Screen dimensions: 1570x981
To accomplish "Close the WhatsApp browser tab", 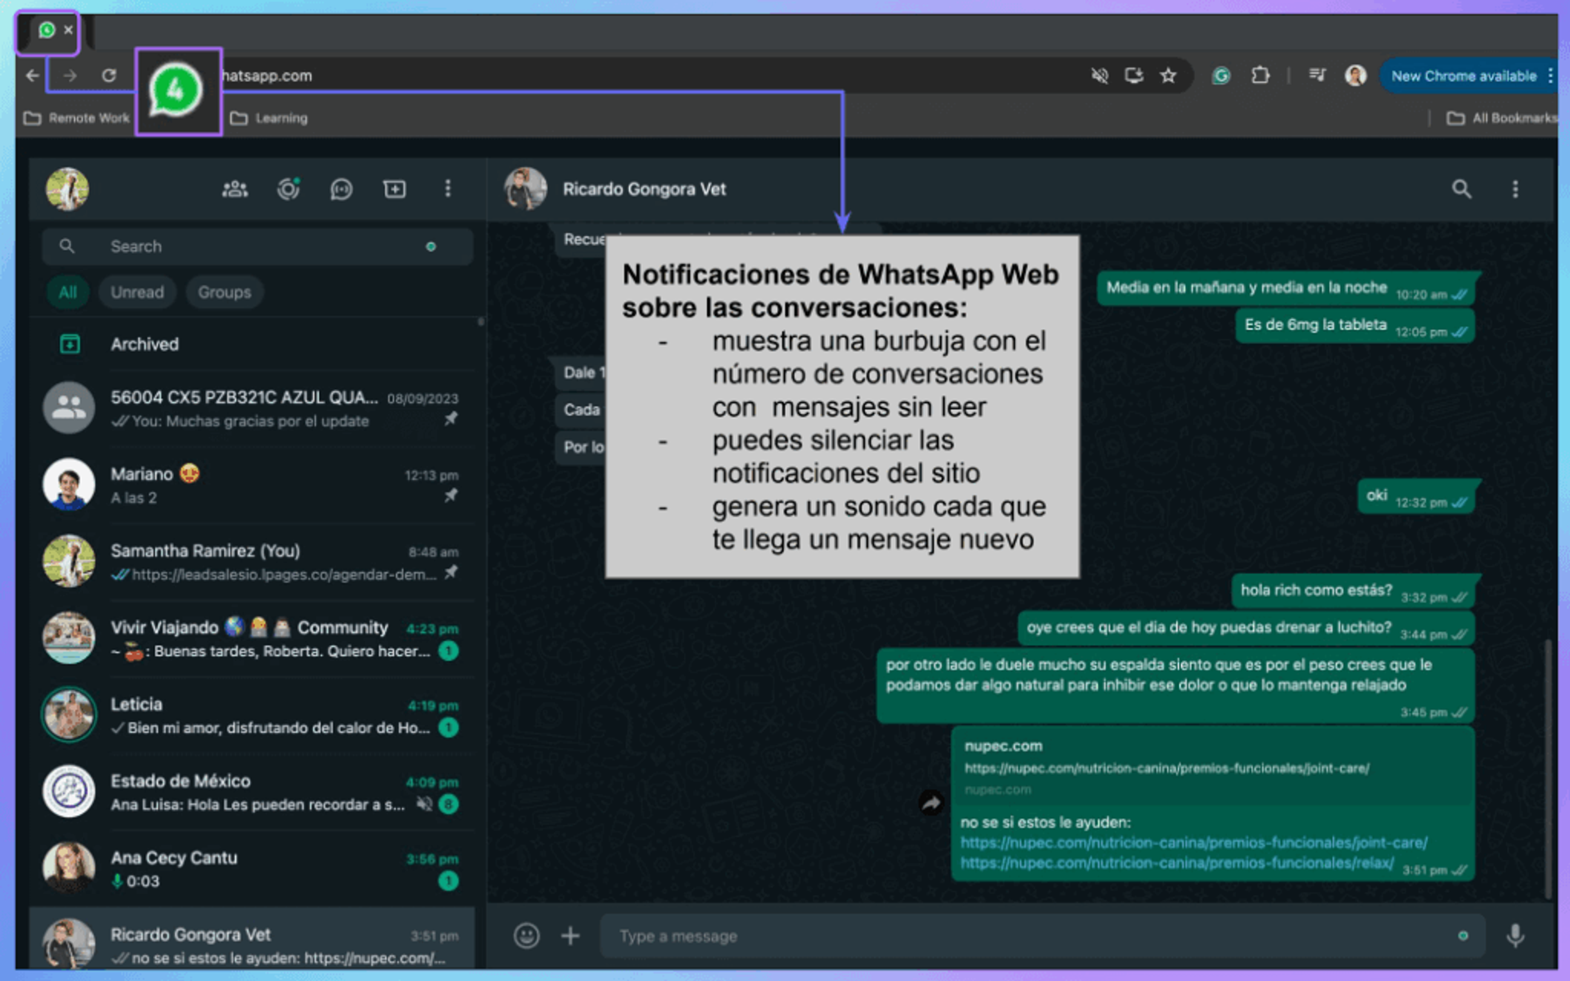I will [x=68, y=30].
